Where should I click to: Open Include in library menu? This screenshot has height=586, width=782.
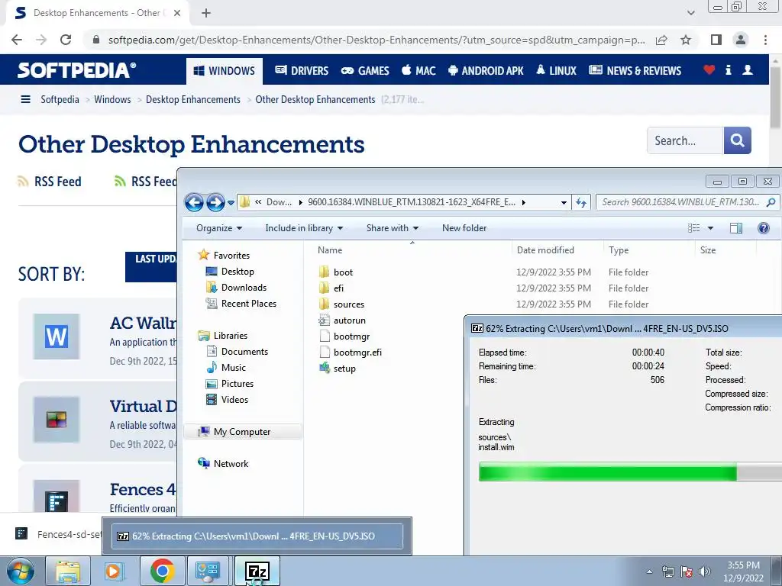(x=304, y=227)
